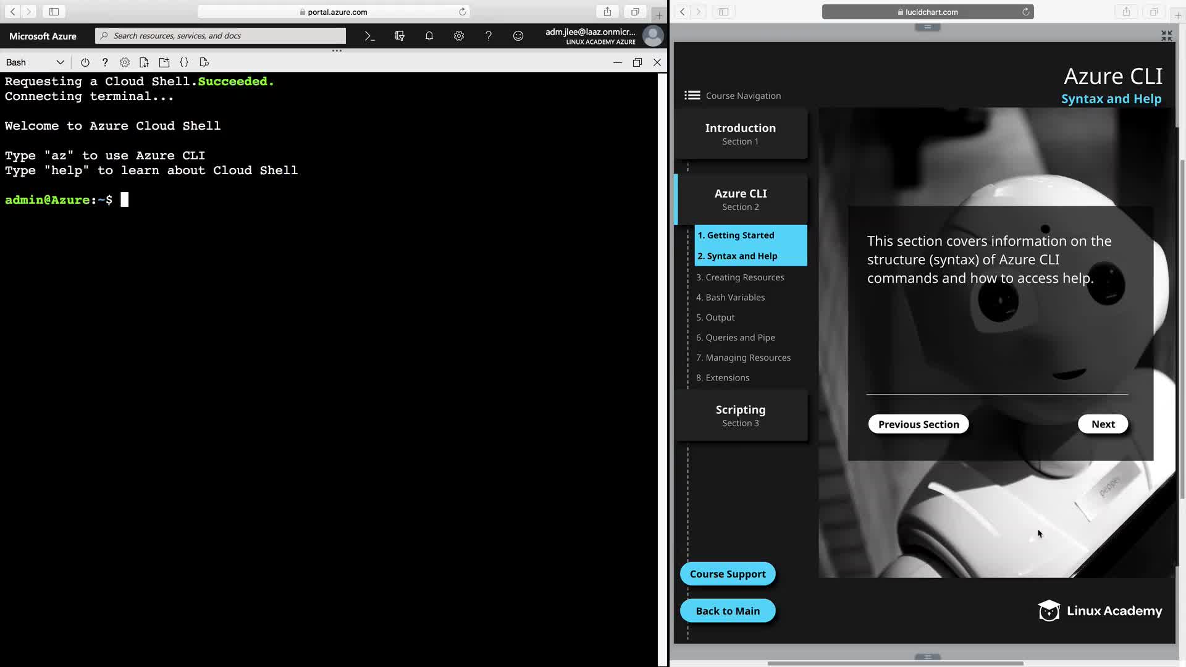Click the Next button
The image size is (1186, 667).
click(1103, 424)
